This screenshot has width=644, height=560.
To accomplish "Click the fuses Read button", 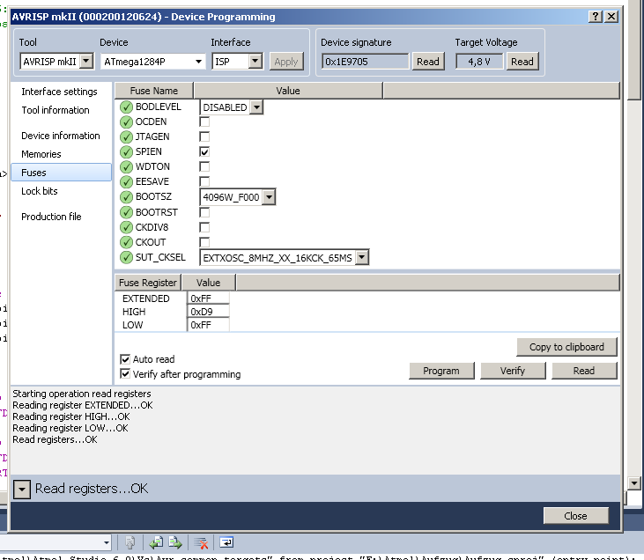I will 584,371.
